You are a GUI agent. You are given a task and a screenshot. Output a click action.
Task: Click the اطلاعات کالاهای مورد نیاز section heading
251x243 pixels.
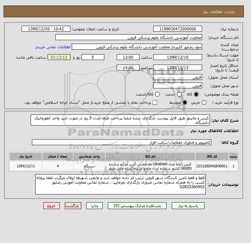click(214, 131)
